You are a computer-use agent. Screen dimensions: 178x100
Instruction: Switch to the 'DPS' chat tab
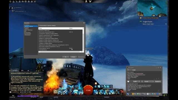tap(22, 71)
